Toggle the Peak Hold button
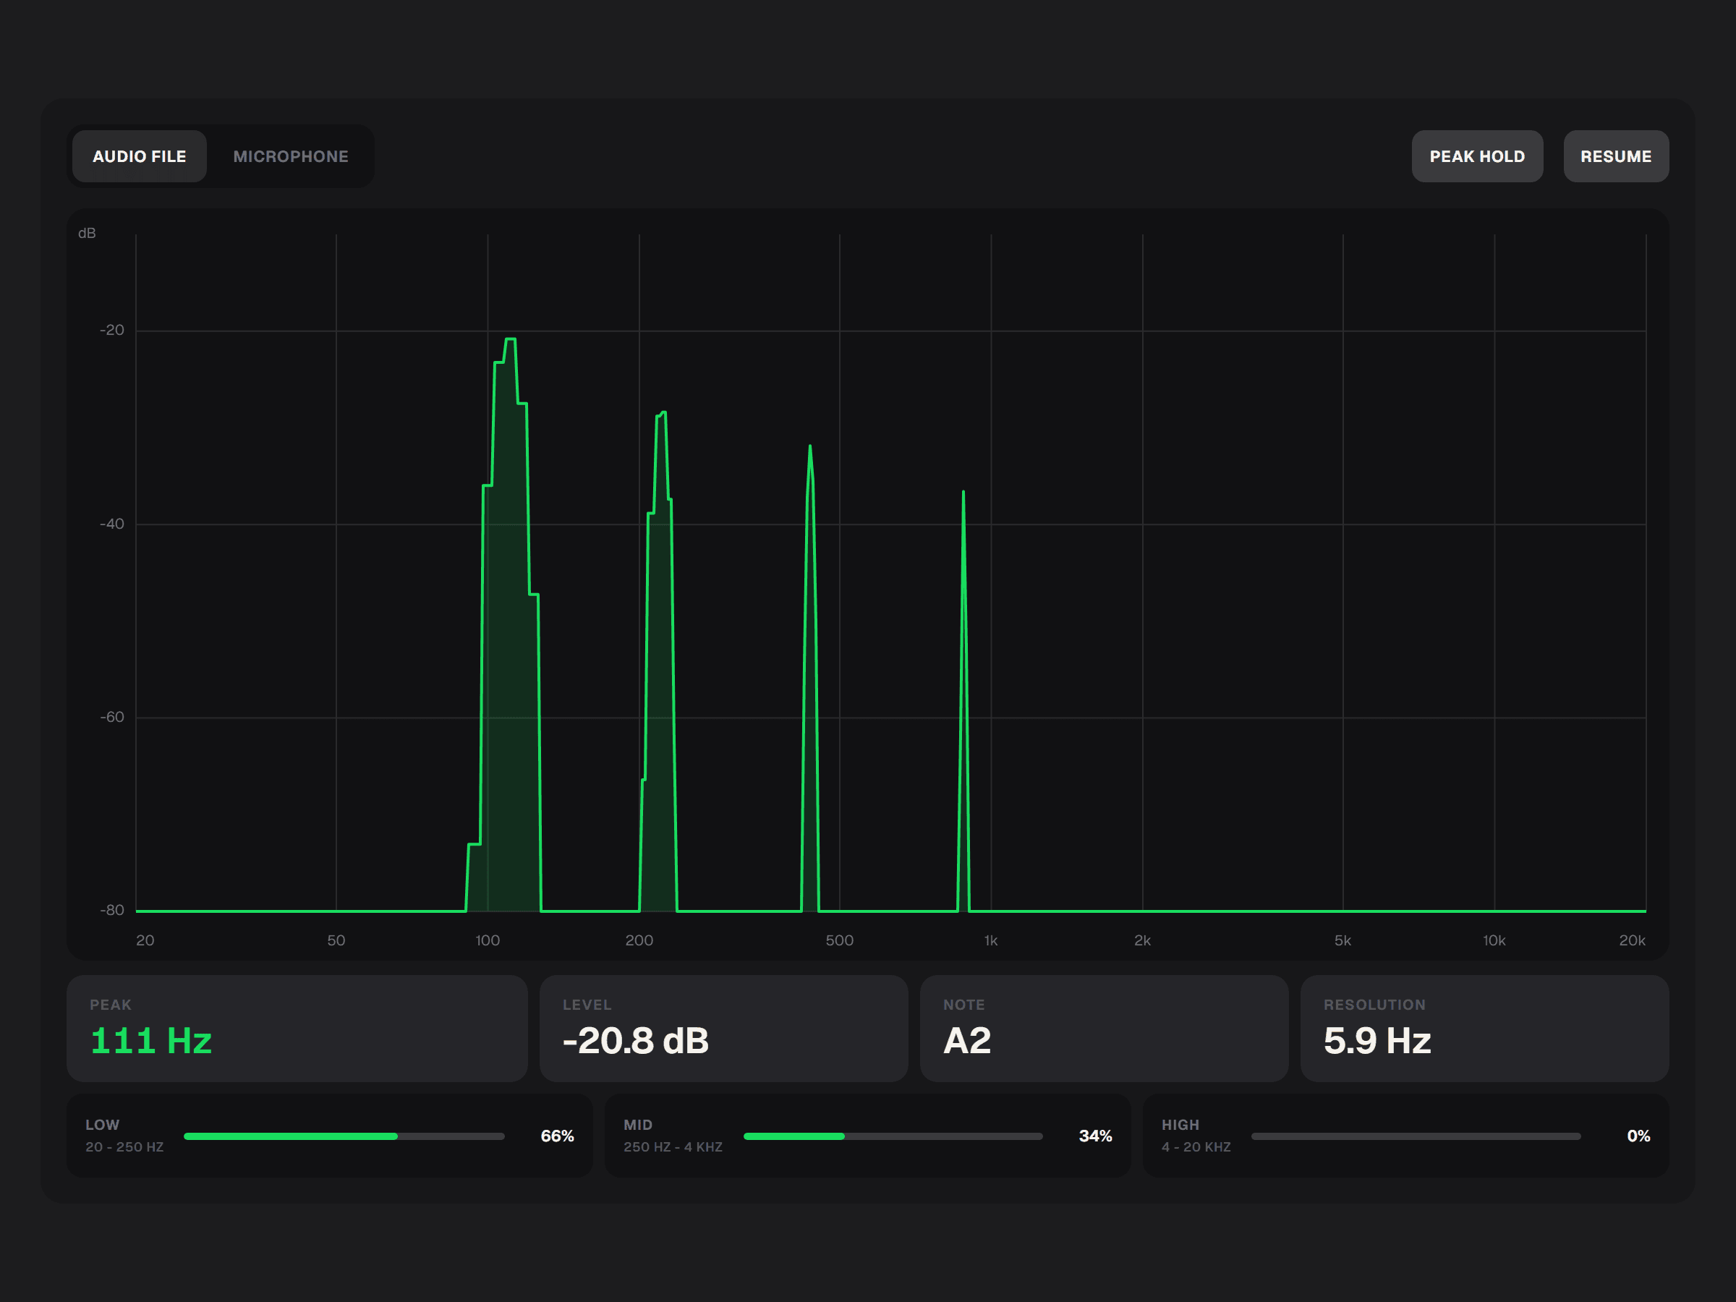1736x1302 pixels. point(1477,156)
